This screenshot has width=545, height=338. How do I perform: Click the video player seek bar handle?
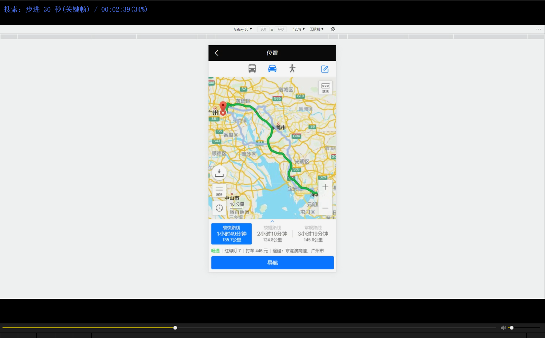175,328
